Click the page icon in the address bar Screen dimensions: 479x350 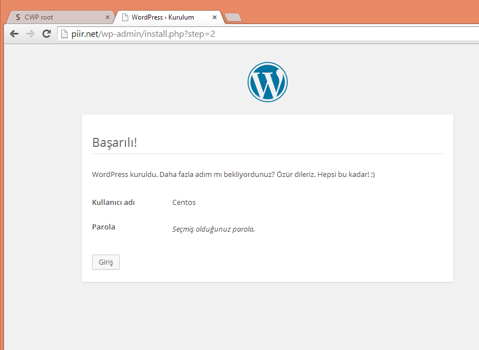(x=64, y=34)
